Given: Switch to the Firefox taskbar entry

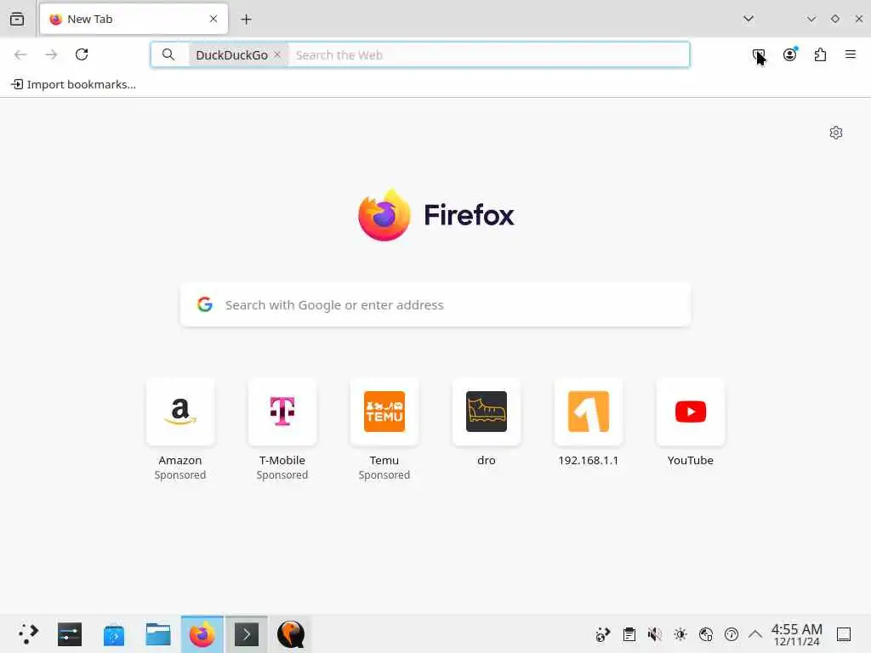Looking at the screenshot, I should click(202, 634).
